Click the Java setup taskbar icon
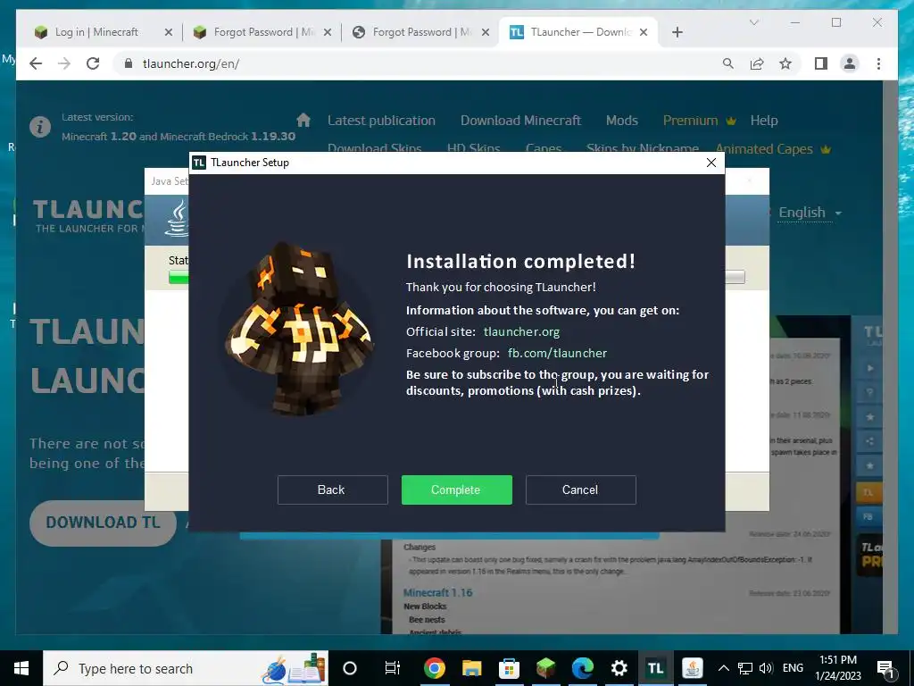 point(693,668)
